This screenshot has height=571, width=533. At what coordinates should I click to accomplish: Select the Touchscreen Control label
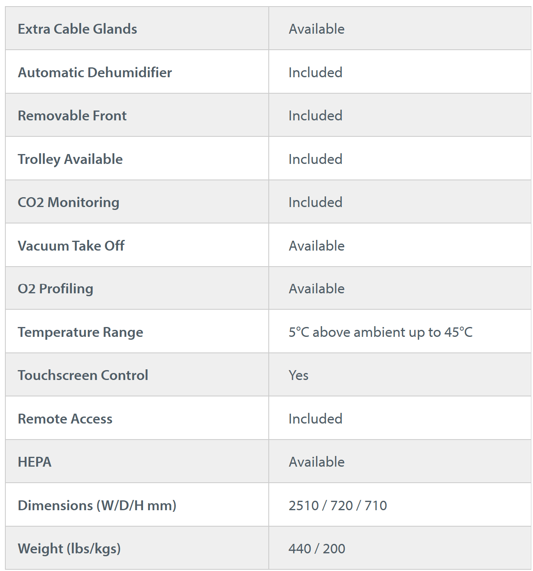pyautogui.click(x=83, y=375)
